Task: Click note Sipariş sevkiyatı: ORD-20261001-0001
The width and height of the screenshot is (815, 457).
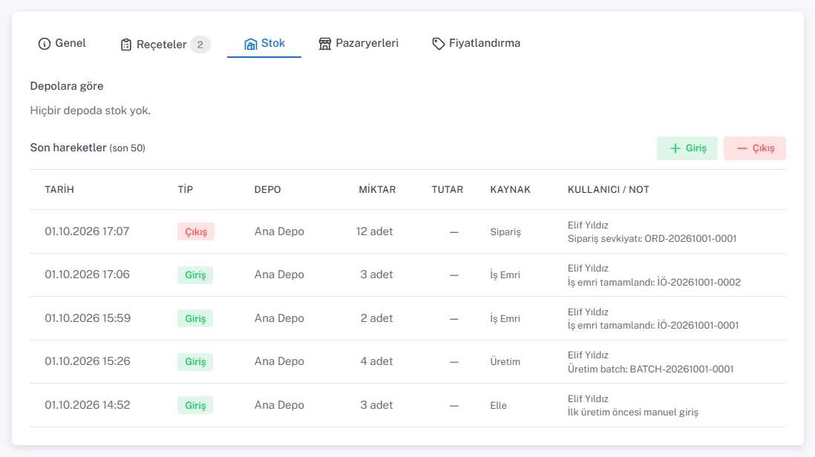Action: tap(652, 239)
